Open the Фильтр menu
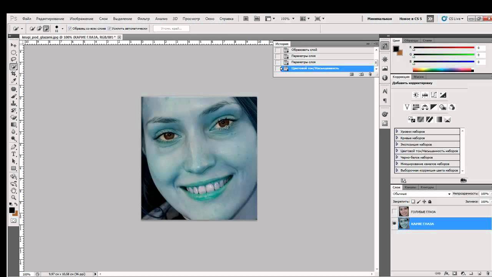492x277 pixels. point(143,18)
